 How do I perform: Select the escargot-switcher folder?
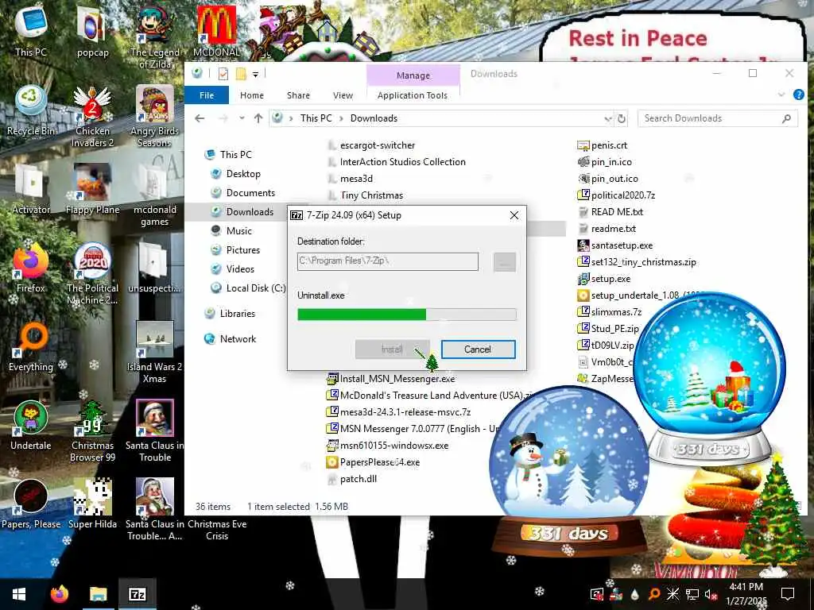[x=378, y=145]
